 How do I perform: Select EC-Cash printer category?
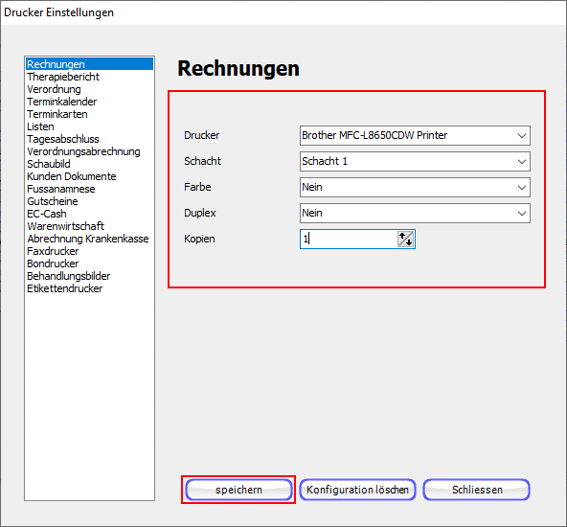47,214
